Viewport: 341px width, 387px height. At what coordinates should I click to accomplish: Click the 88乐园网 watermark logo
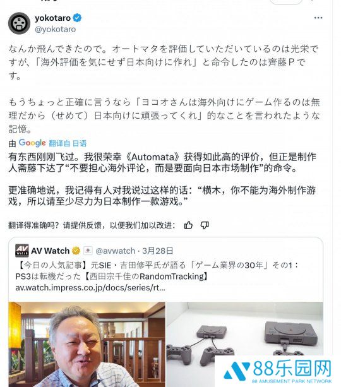point(277,371)
